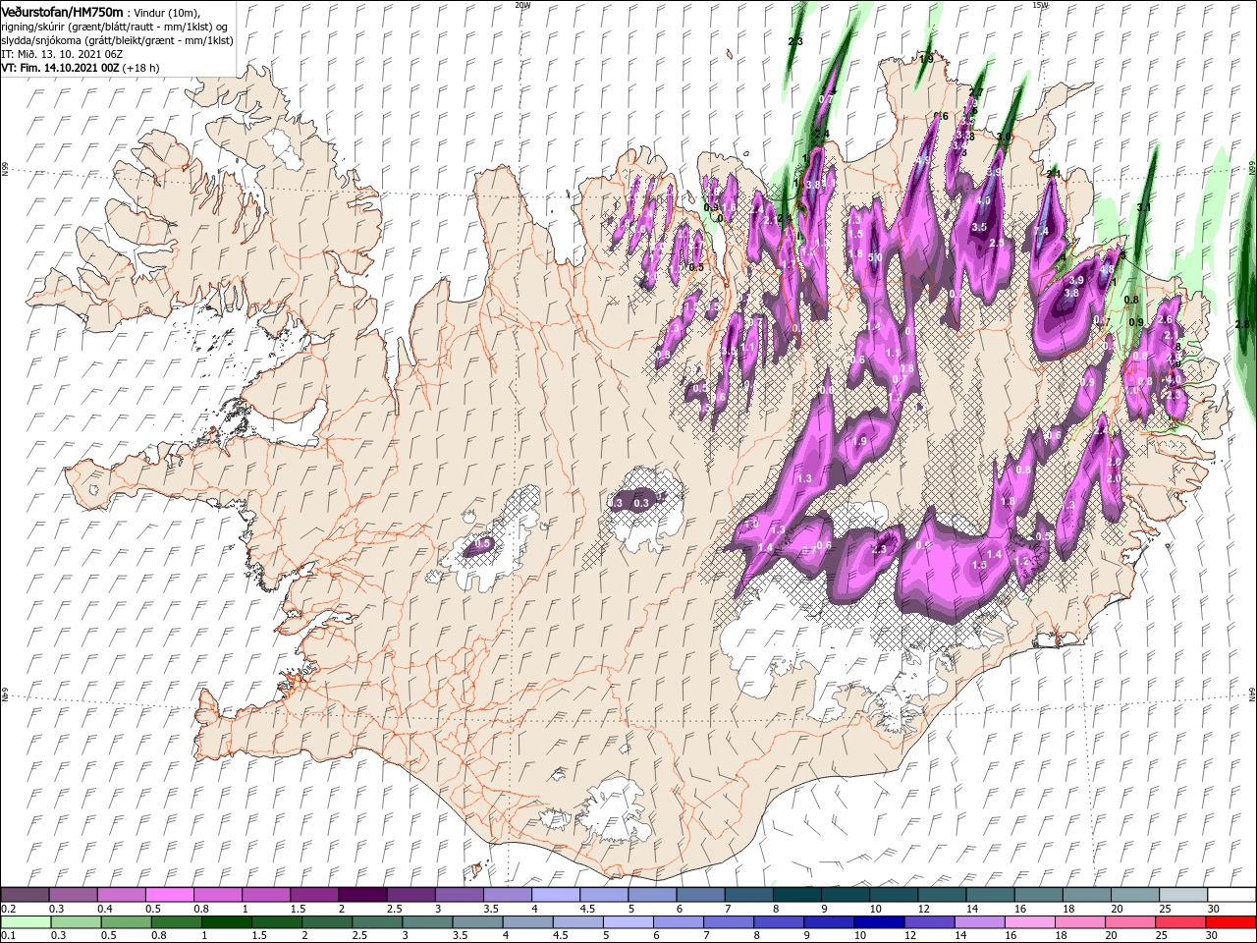Click the white "3.5" value on the map
The width and height of the screenshot is (1257, 943).
coord(979,227)
